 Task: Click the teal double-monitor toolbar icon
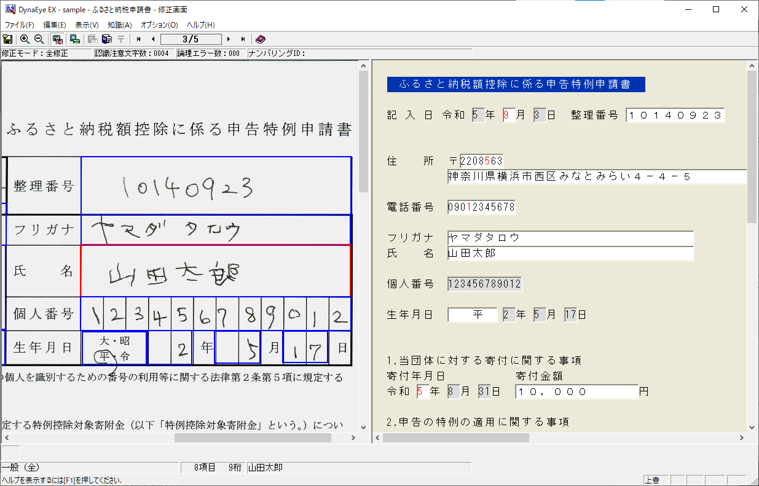74,39
